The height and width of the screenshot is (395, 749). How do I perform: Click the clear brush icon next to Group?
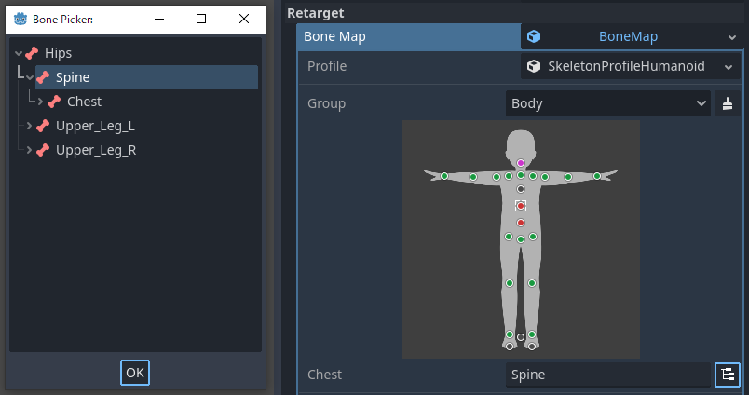click(728, 104)
